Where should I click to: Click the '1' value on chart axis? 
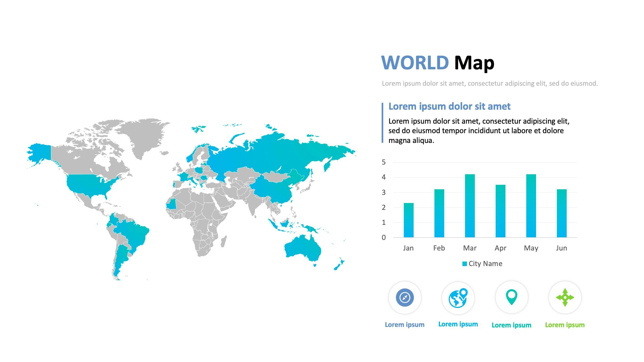click(384, 223)
